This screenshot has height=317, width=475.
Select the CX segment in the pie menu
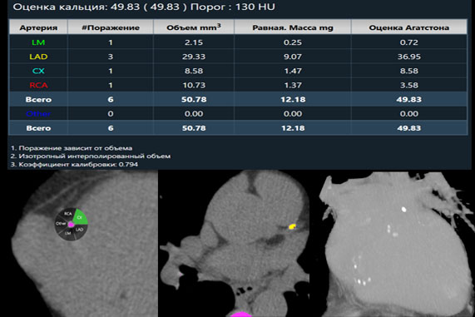(x=80, y=217)
